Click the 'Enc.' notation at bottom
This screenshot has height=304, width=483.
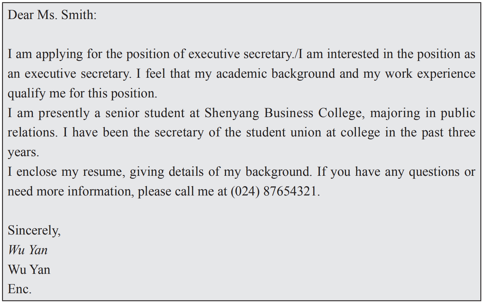20,289
